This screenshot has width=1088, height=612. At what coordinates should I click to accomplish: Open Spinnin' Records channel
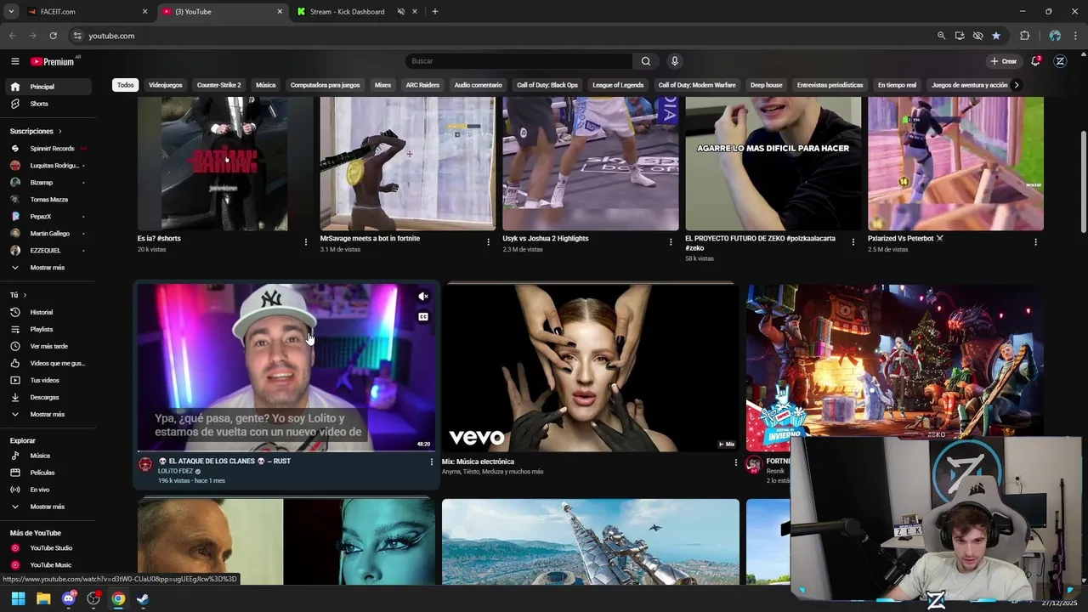click(48, 149)
